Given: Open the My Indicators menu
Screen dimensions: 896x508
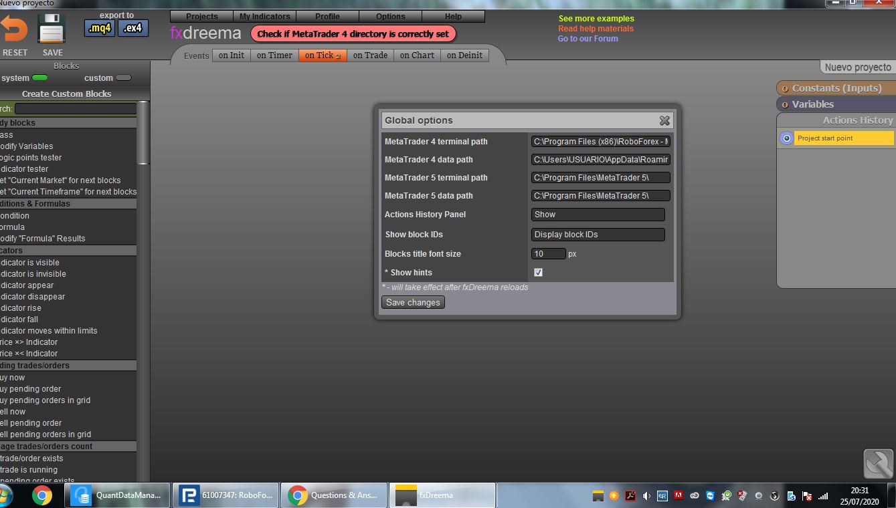Looking at the screenshot, I should click(265, 16).
